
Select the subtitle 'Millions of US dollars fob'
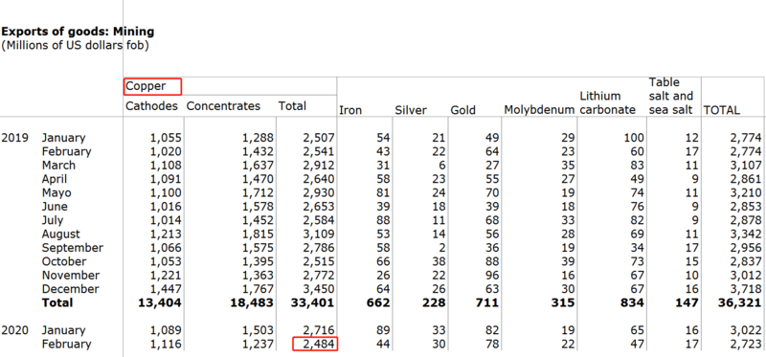point(76,46)
